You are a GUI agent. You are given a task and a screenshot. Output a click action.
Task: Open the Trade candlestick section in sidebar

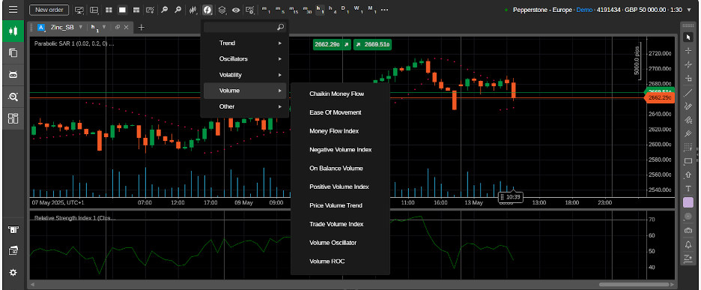tap(13, 31)
